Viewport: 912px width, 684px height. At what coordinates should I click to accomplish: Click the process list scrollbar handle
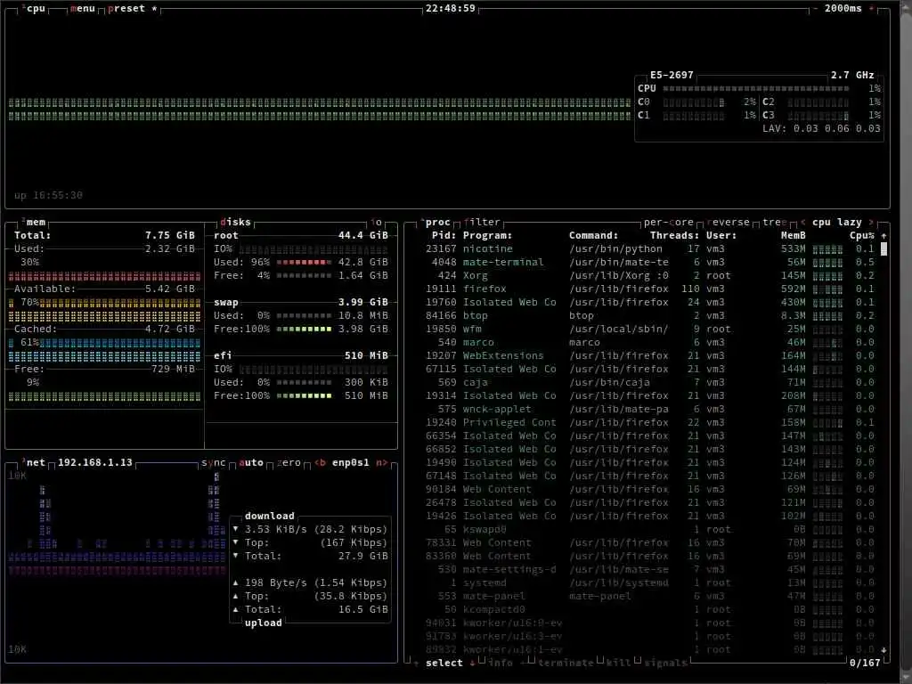(x=883, y=249)
